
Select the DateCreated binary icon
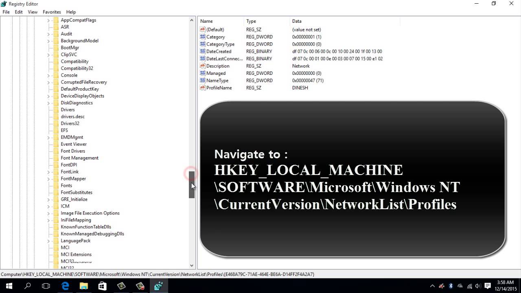click(203, 51)
